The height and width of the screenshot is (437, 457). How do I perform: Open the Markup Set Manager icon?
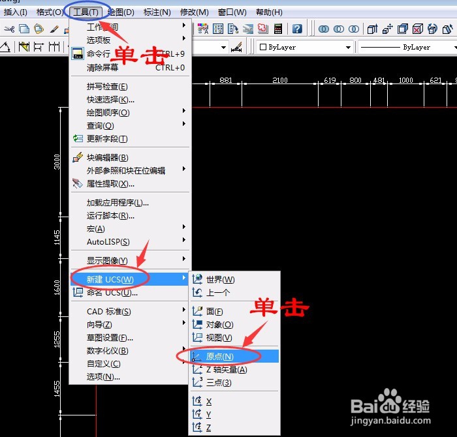[x=263, y=29]
